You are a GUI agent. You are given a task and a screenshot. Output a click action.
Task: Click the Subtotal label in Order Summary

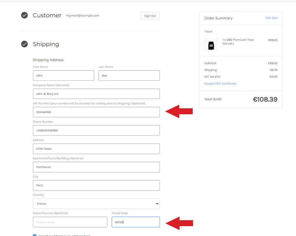[x=210, y=63]
